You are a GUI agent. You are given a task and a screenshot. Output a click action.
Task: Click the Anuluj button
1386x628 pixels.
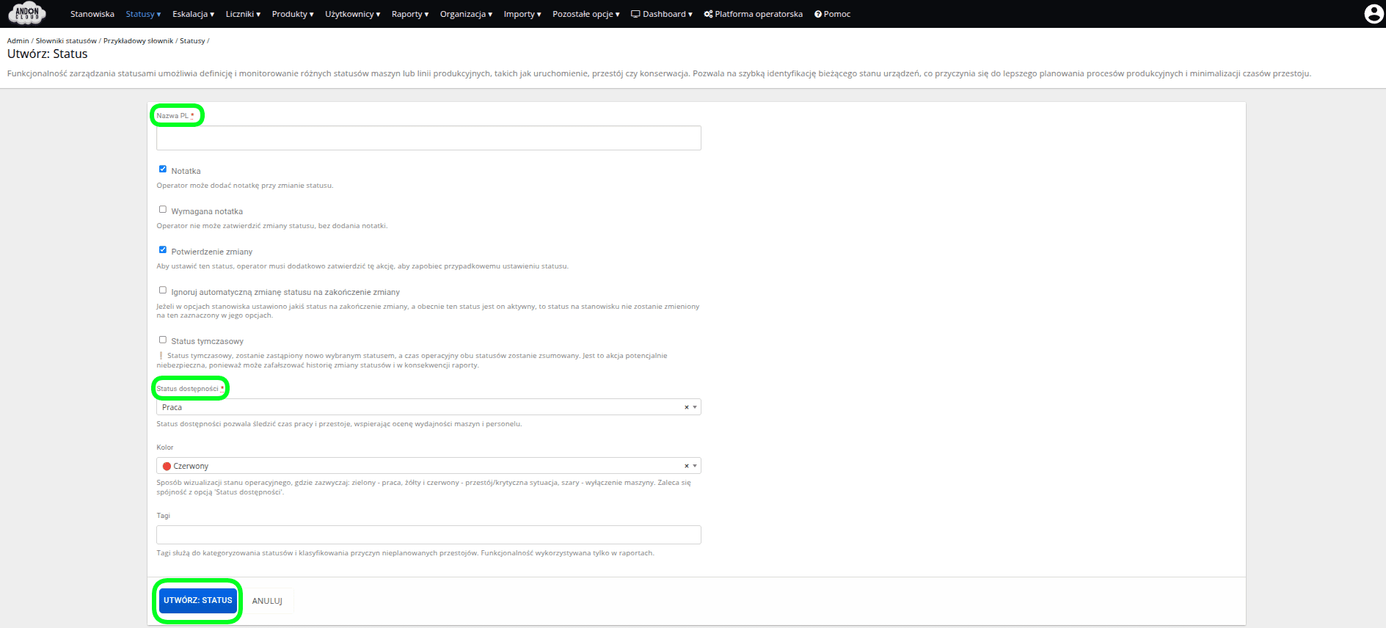pos(267,601)
